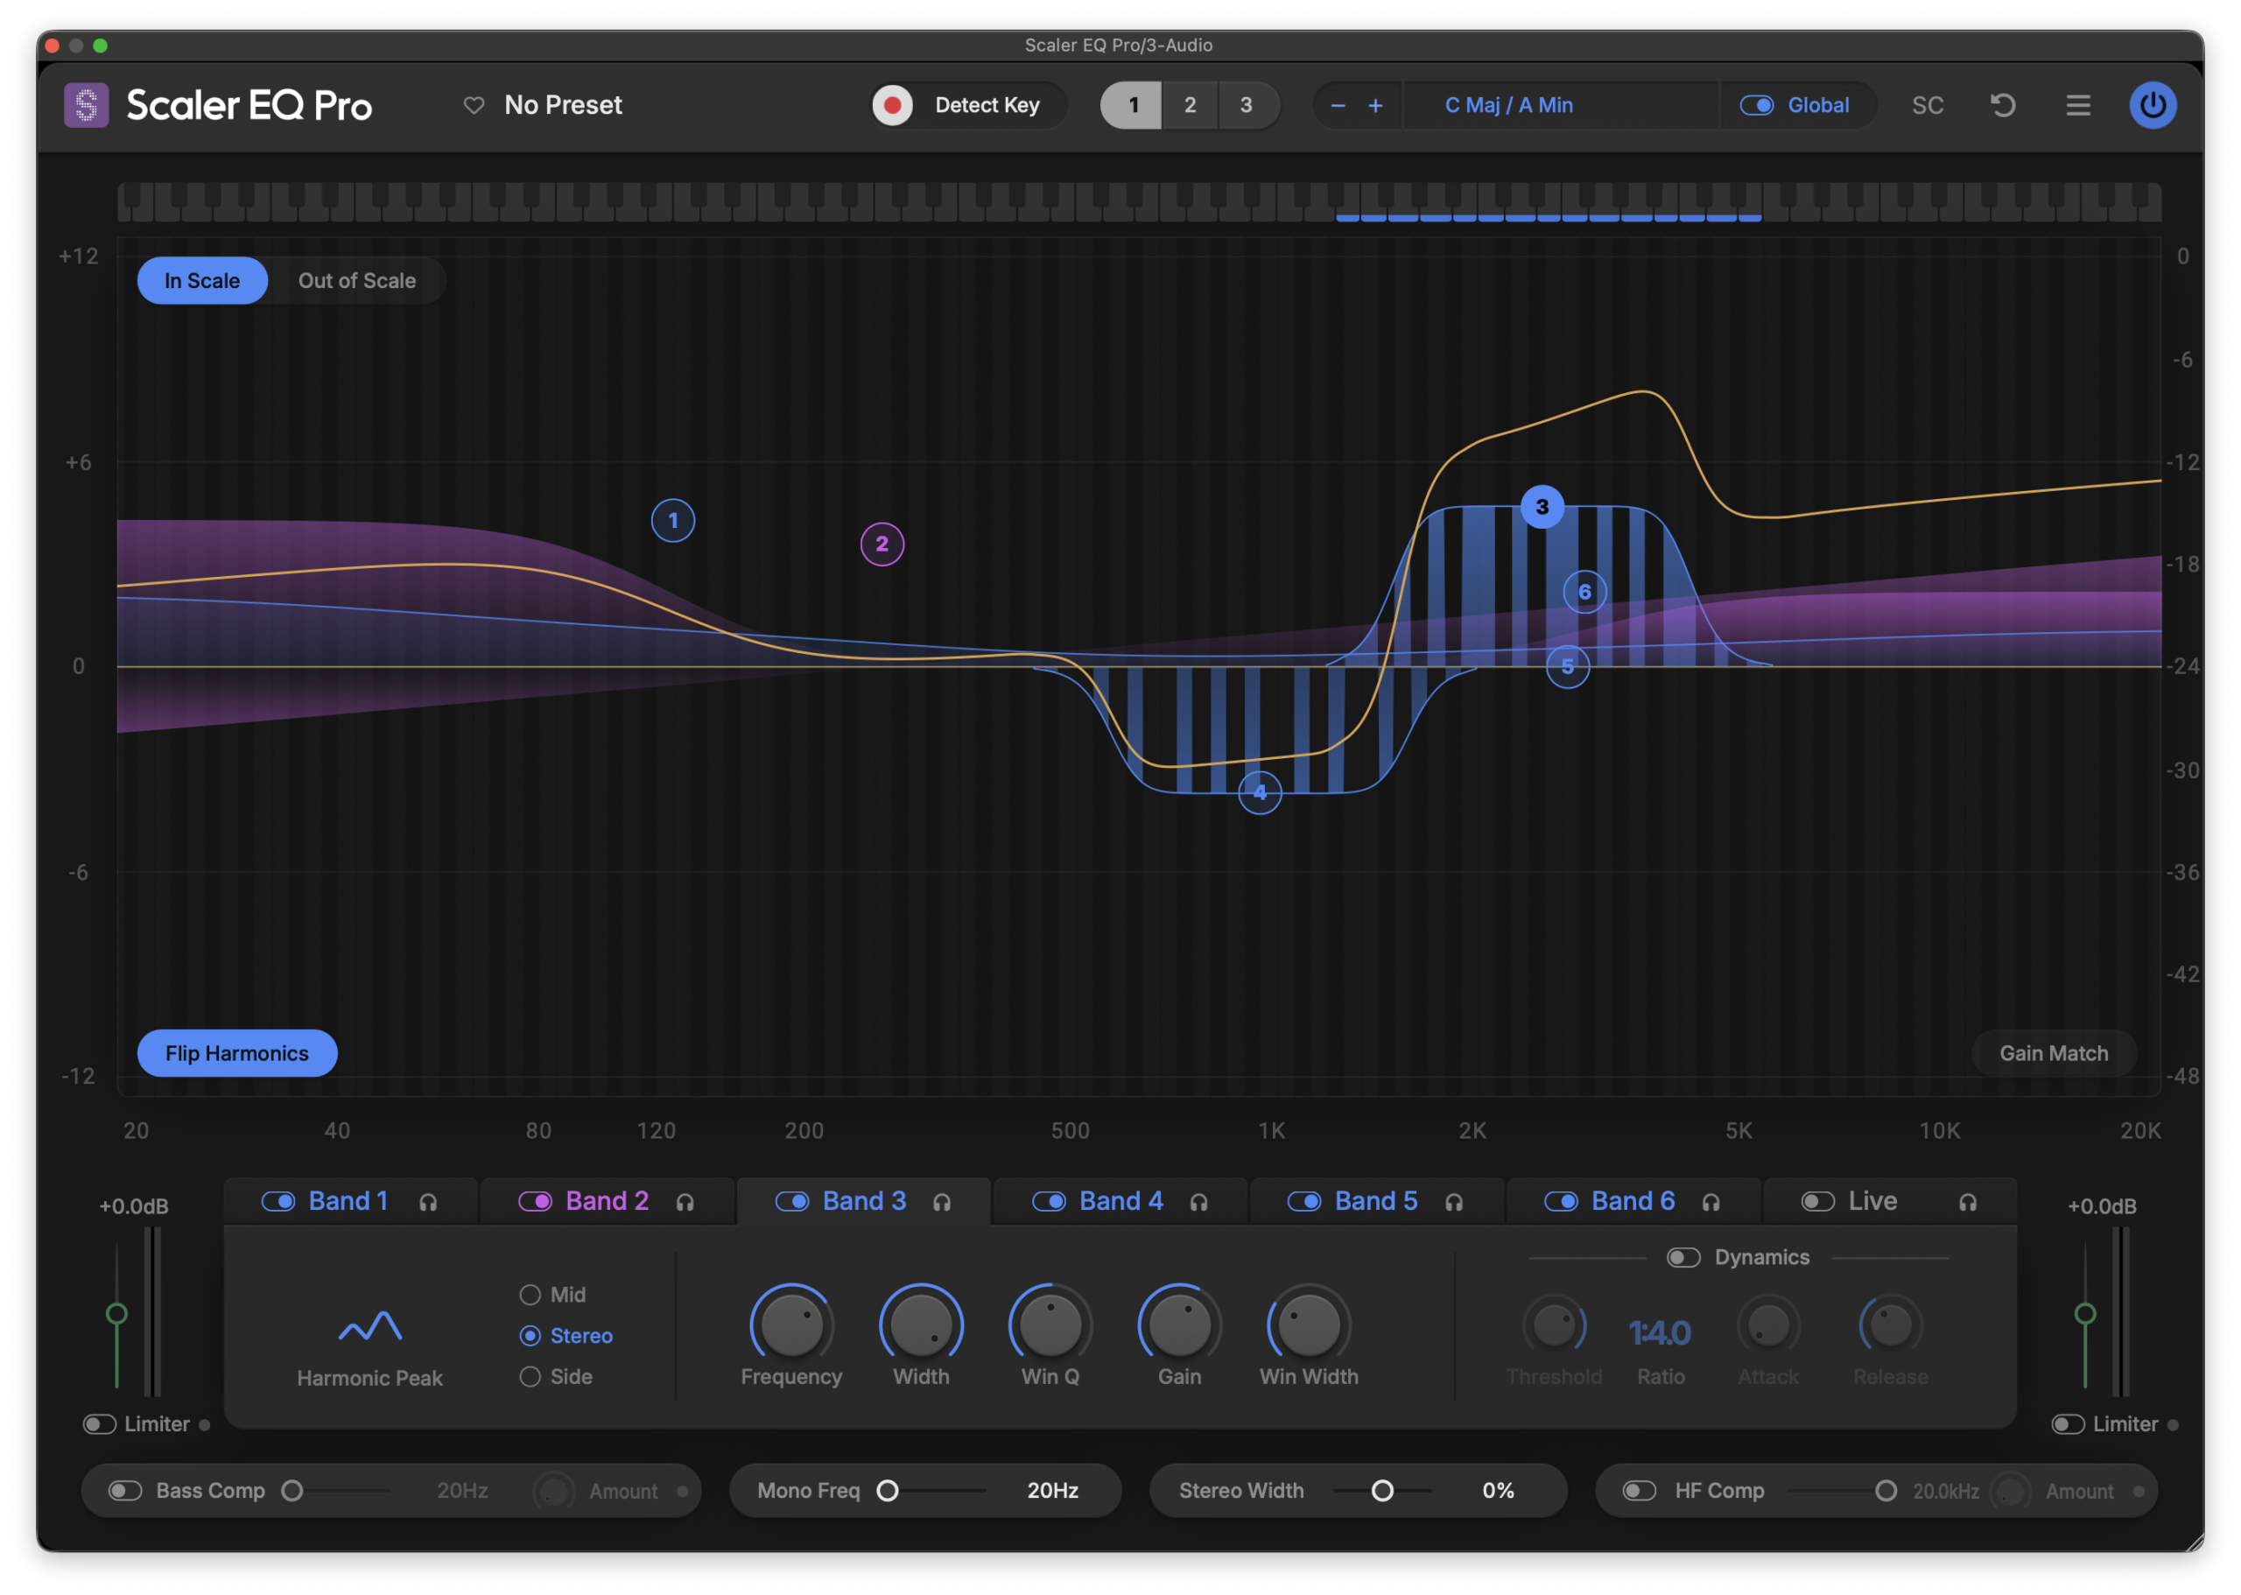Click the Flip Harmonics button

click(x=236, y=1054)
